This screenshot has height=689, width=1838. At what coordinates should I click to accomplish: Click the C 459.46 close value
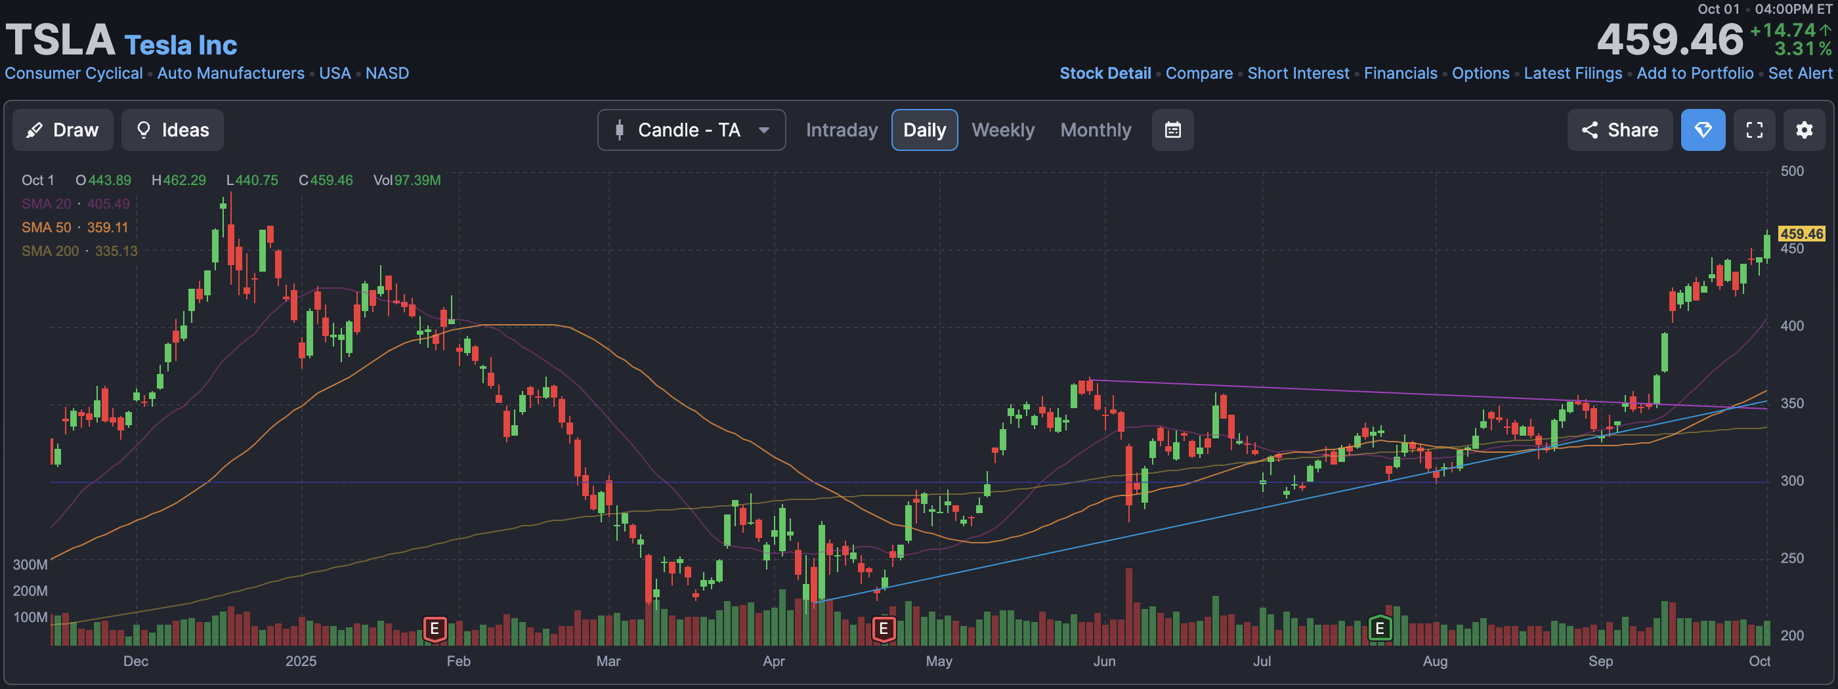click(326, 180)
